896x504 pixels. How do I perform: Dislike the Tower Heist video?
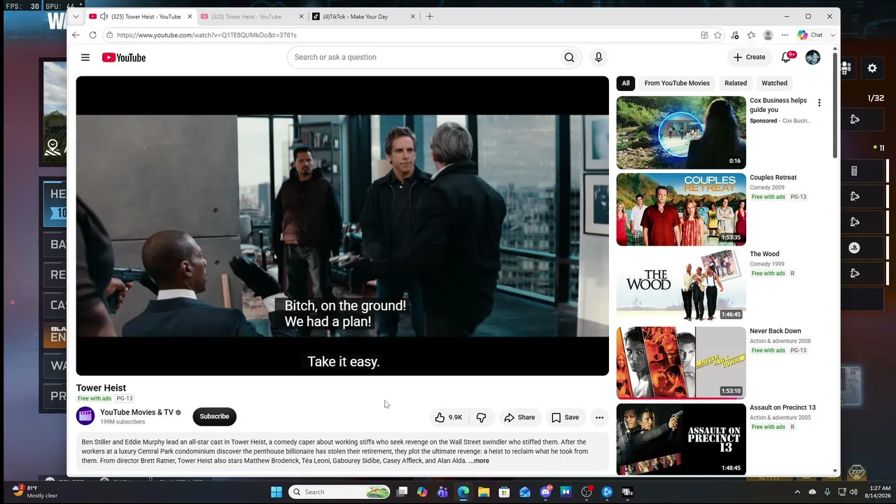[481, 417]
